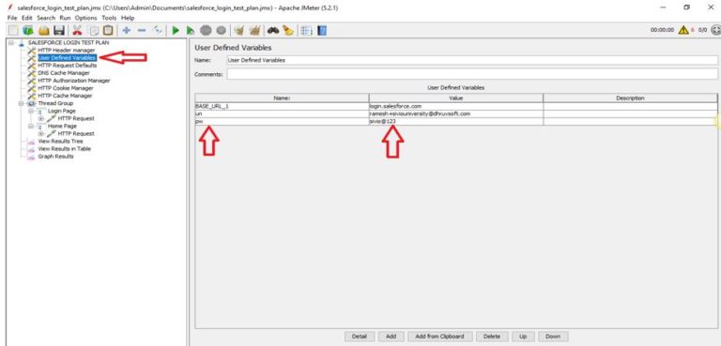
Task: Select DNS Cache Manager tree item
Action: coord(64,73)
